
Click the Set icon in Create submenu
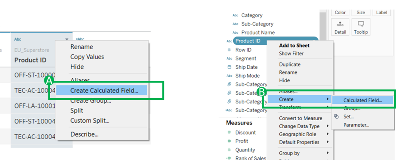coord(336,117)
